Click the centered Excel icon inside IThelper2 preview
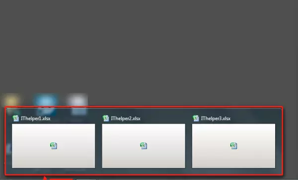The image size is (298, 180). coord(144,146)
